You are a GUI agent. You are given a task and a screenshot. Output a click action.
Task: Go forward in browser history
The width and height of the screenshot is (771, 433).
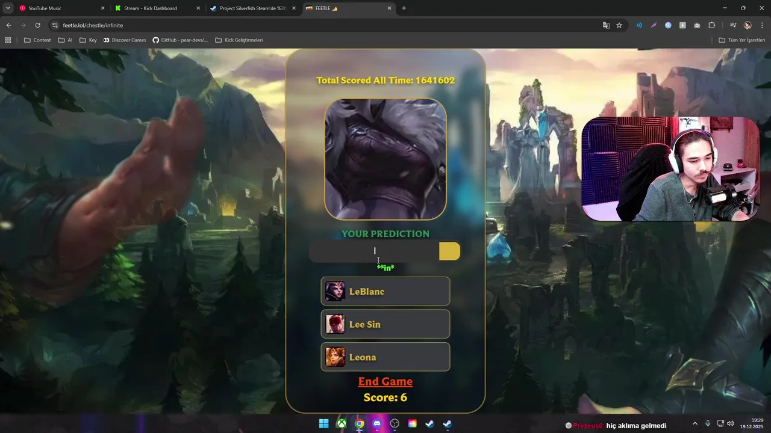coord(23,25)
